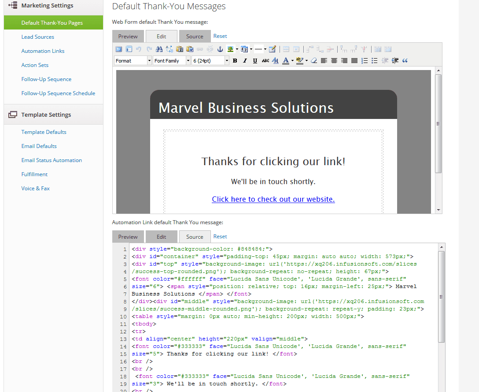Toggle Italic formatting
The image size is (479, 392).
[x=245, y=60]
